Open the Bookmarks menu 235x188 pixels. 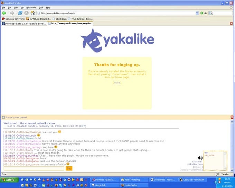pos(31,8)
